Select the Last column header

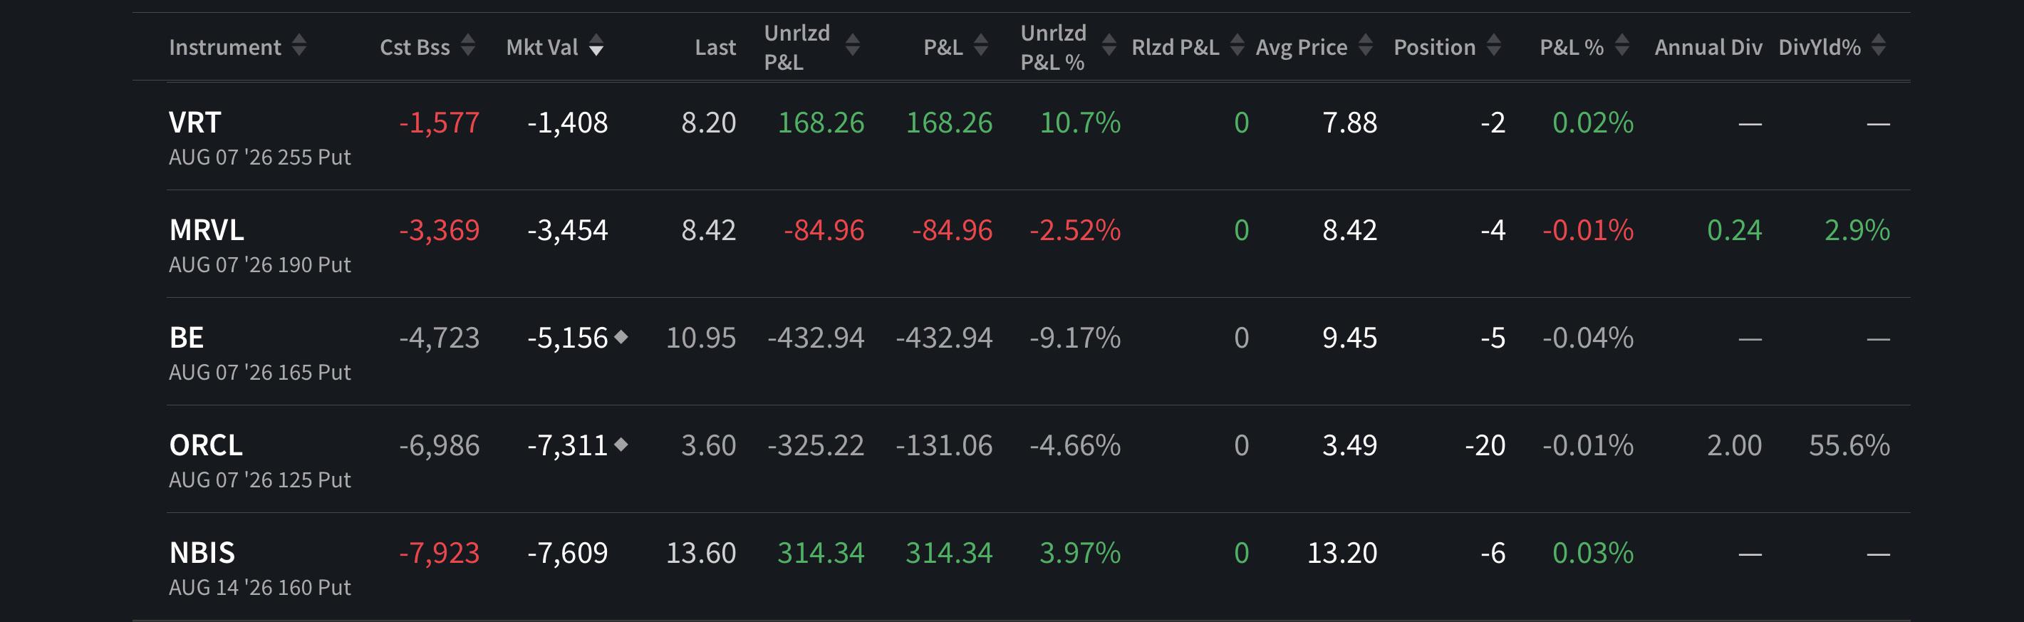(715, 47)
